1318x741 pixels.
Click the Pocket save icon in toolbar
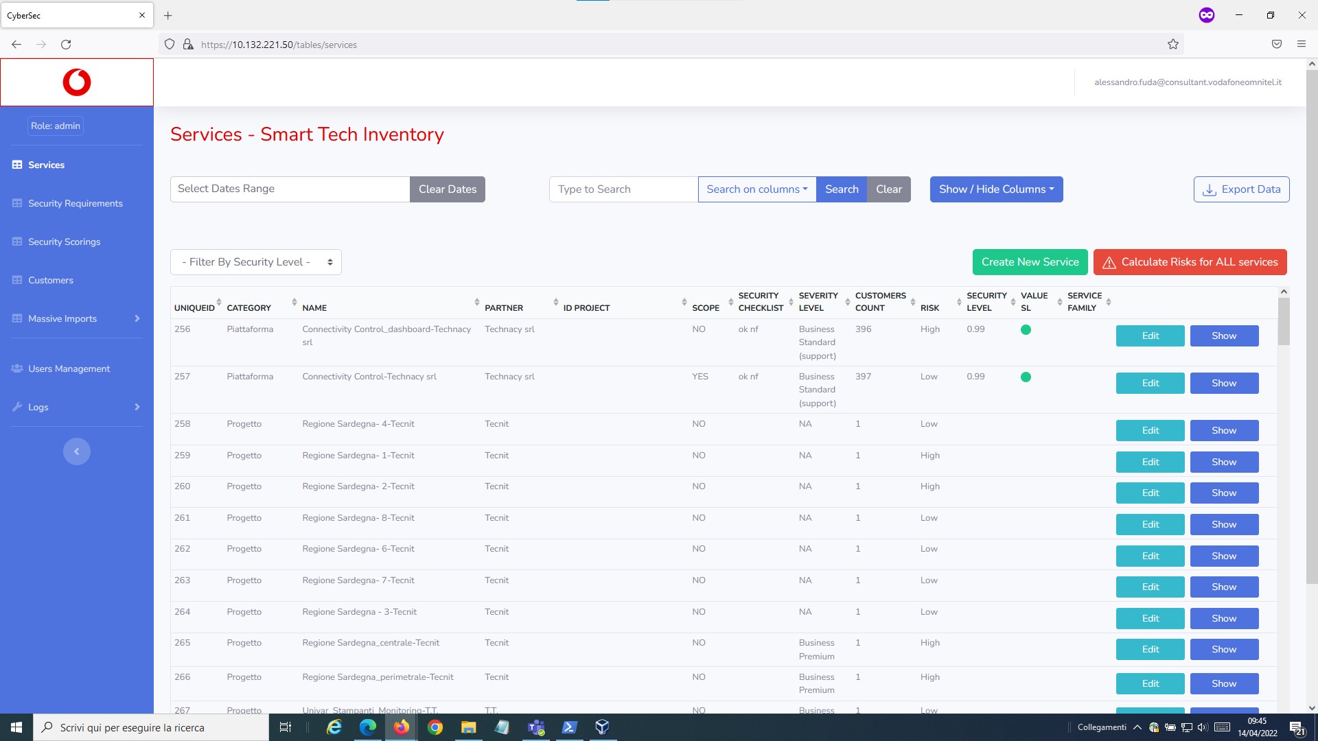1277,45
